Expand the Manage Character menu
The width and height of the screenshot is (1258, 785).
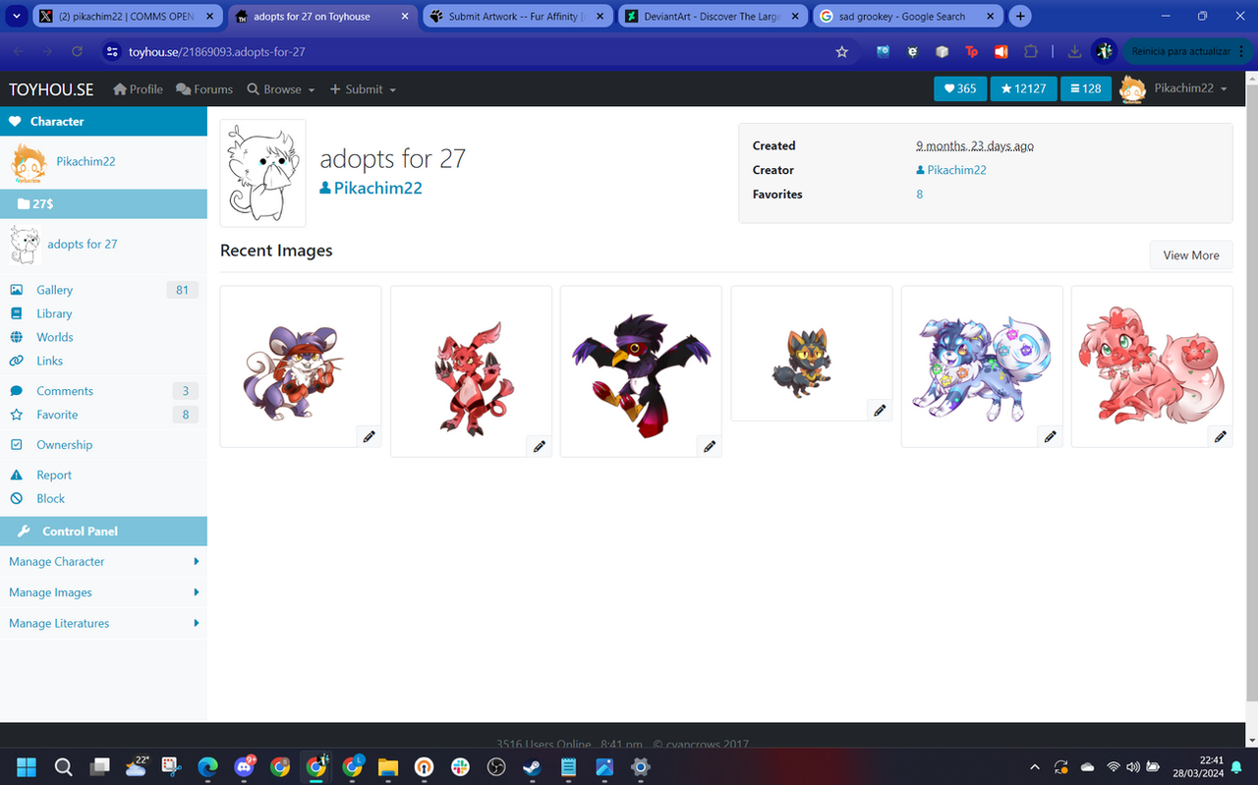103,562
